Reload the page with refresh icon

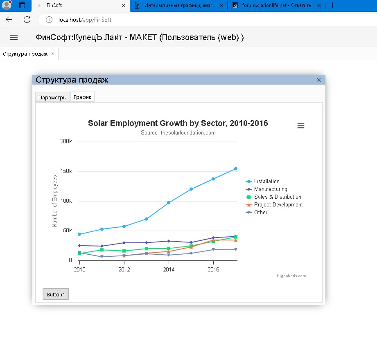[x=27, y=20]
